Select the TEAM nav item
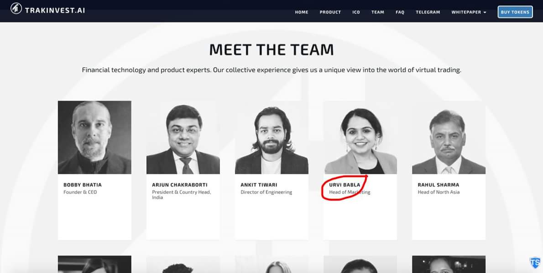This screenshot has height=273, width=543. pos(377,12)
